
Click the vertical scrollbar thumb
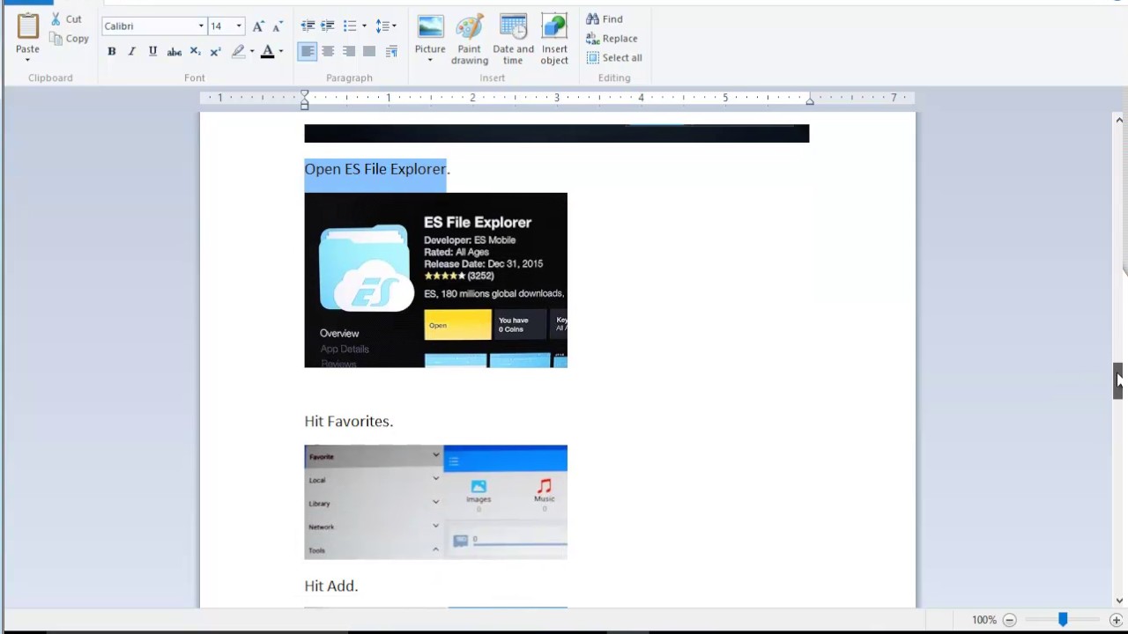[1117, 380]
